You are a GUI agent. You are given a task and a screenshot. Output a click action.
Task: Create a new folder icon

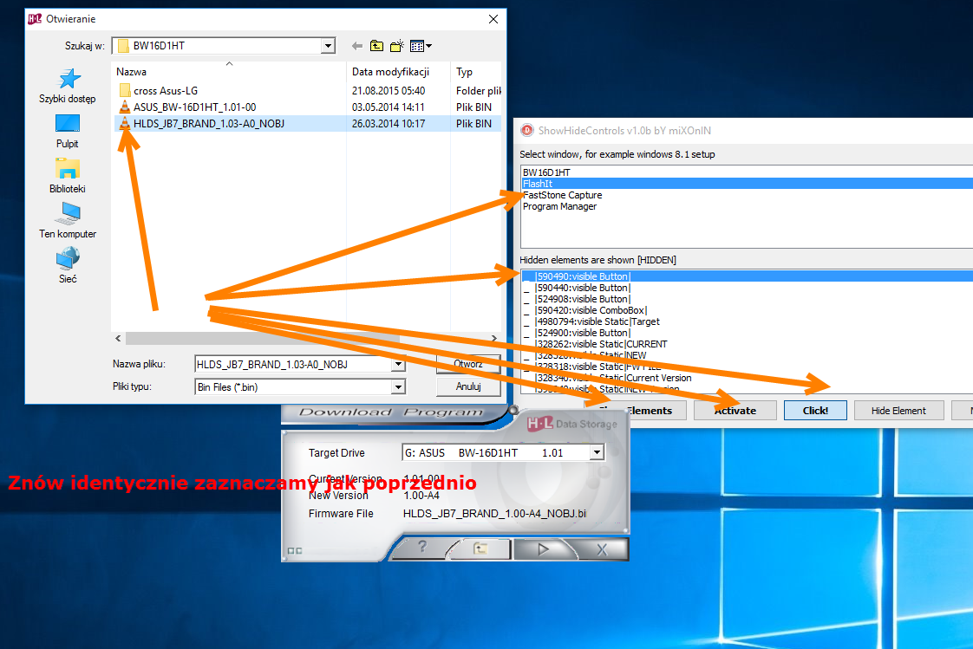pos(397,46)
